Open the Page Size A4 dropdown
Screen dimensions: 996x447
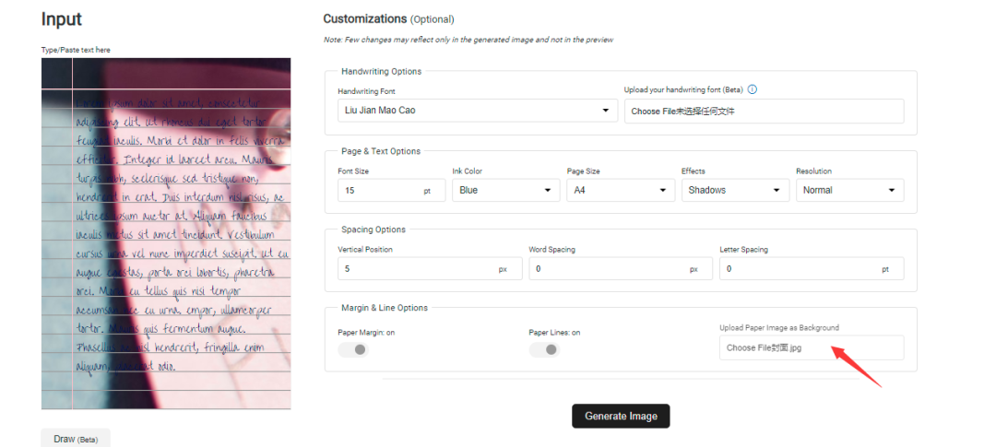click(x=620, y=190)
